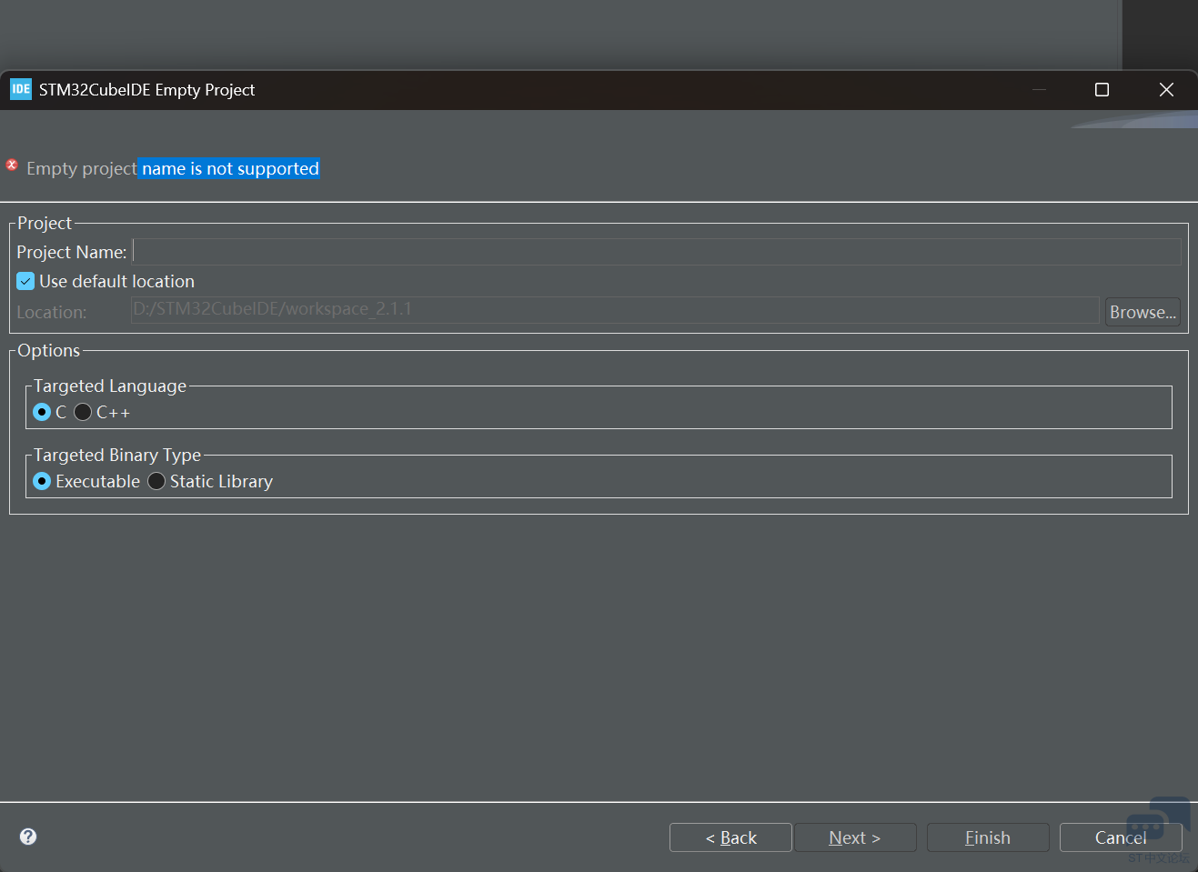
Task: Click the dialog title 'STM32CubeIDE Empty Project'
Action: click(146, 89)
